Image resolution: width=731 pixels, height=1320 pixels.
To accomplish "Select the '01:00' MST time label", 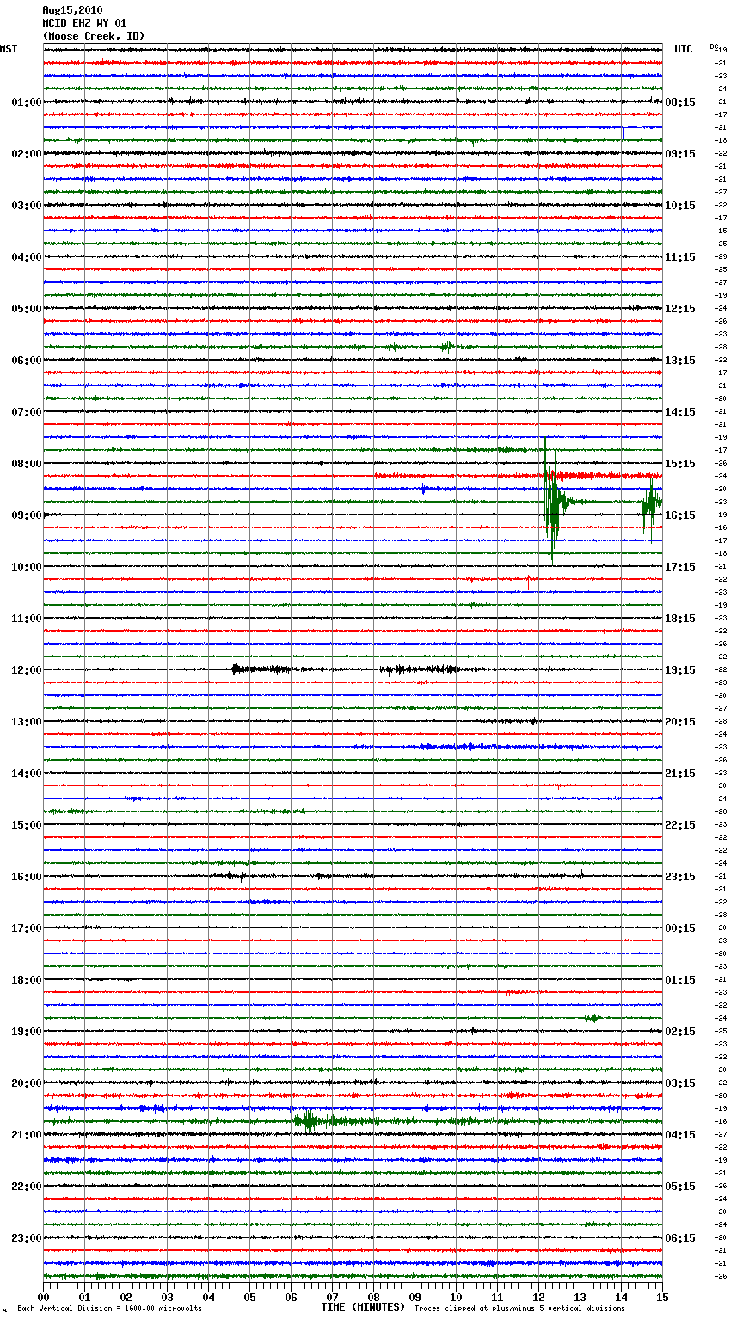I will coord(27,102).
